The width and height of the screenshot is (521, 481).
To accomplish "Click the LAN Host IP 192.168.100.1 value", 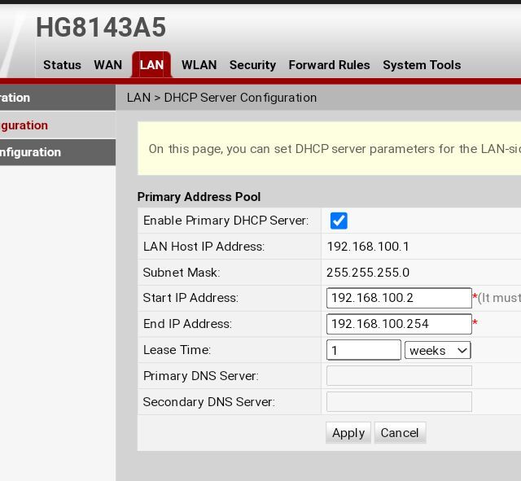I will [x=368, y=247].
